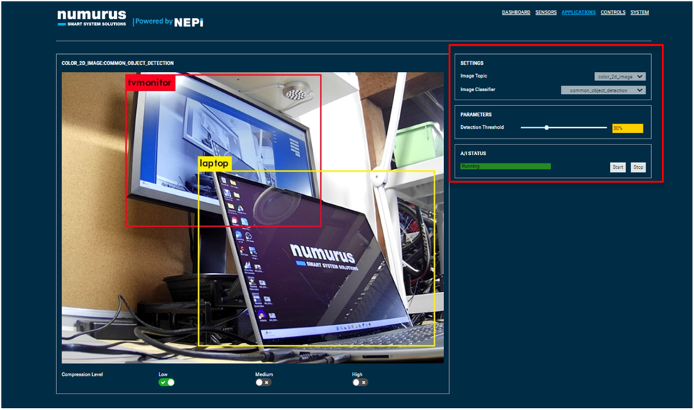Switch to the Applications page
The image size is (694, 410).
click(578, 12)
